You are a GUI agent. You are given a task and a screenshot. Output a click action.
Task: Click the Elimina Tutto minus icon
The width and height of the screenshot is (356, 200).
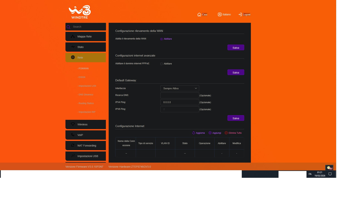(x=226, y=133)
